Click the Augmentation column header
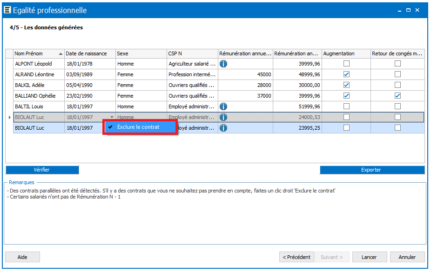The width and height of the screenshot is (431, 272). 346,54
